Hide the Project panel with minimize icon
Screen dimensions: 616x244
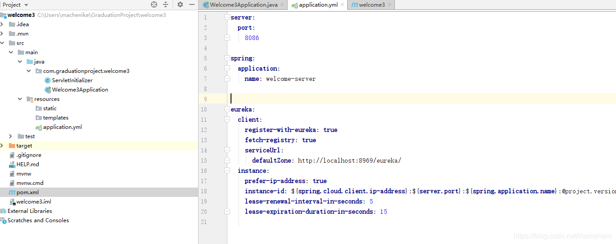(191, 4)
